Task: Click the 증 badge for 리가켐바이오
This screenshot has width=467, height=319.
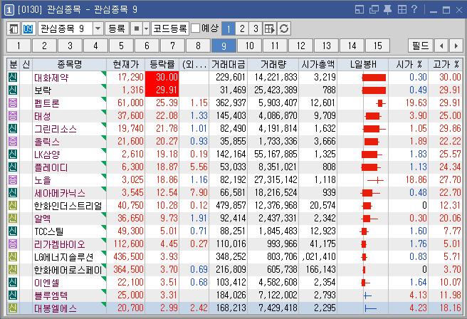Action: pos(13,244)
